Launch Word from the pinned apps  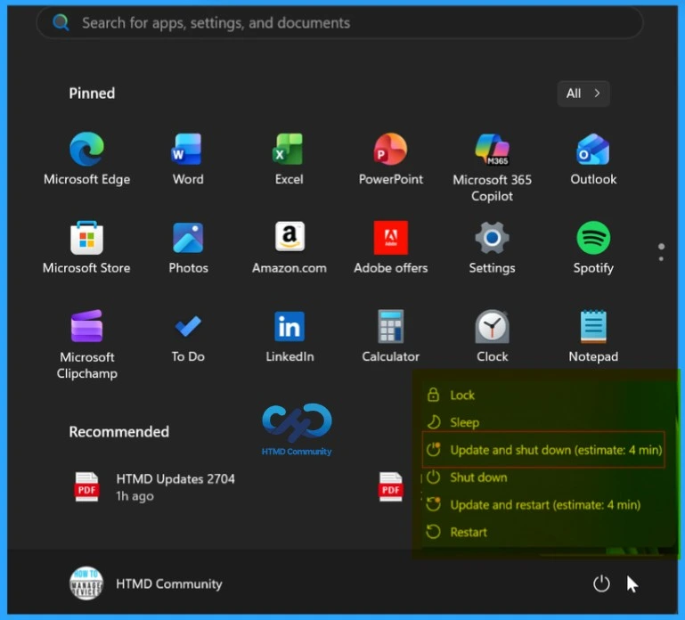point(188,159)
